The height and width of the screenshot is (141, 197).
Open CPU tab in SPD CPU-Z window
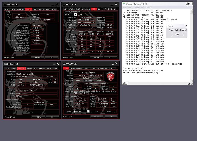[66, 9]
